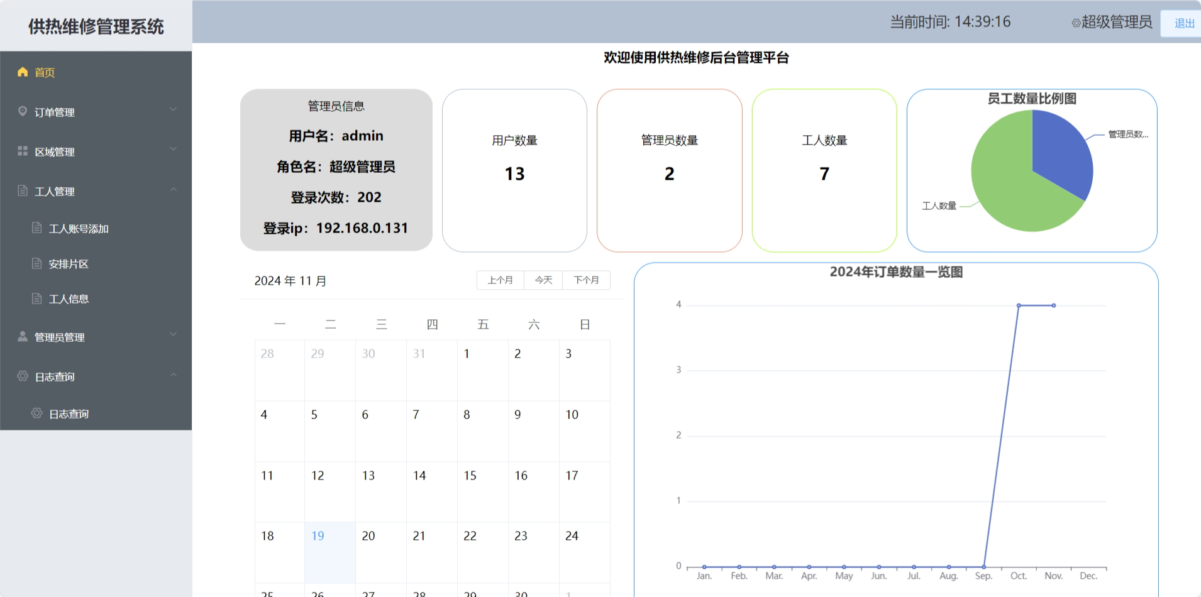This screenshot has width=1201, height=597.
Task: Click the 员工数量比例图 chart title
Action: point(1032,99)
